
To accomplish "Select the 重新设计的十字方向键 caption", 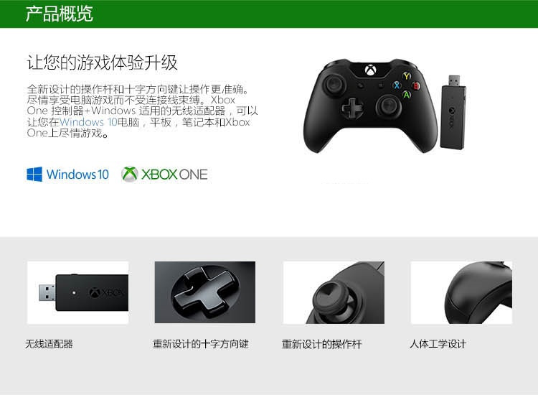I will pos(201,344).
